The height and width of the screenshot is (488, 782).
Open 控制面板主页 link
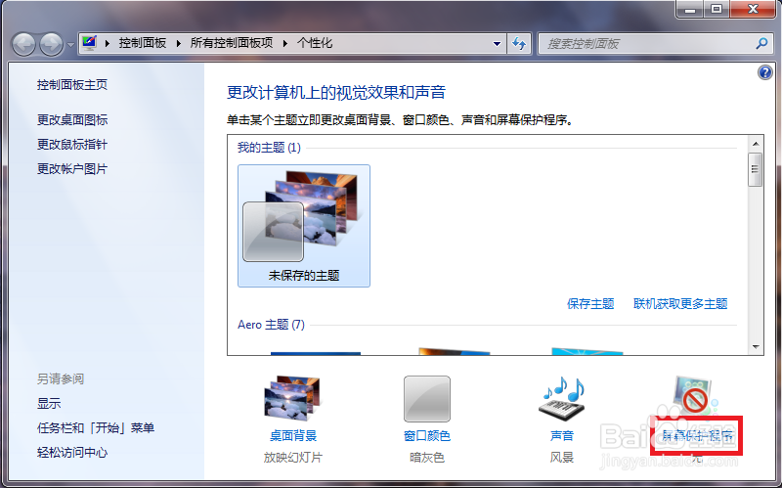(72, 85)
